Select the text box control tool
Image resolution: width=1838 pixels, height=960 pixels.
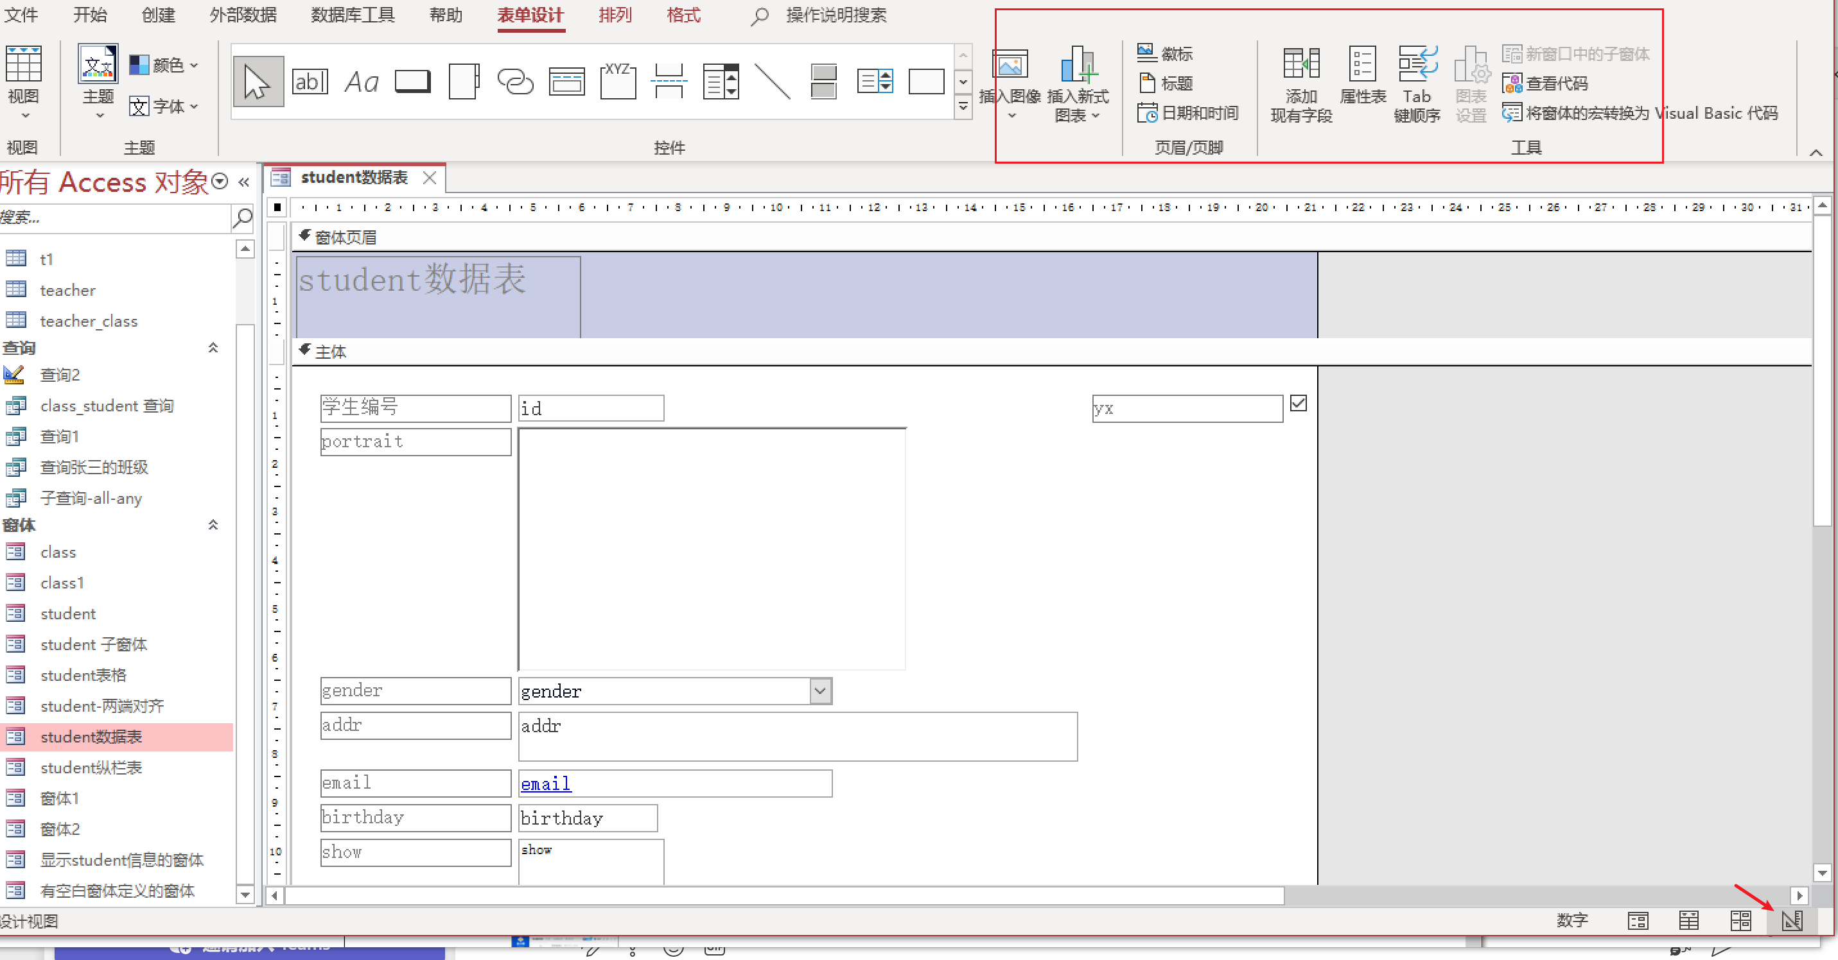(x=310, y=82)
